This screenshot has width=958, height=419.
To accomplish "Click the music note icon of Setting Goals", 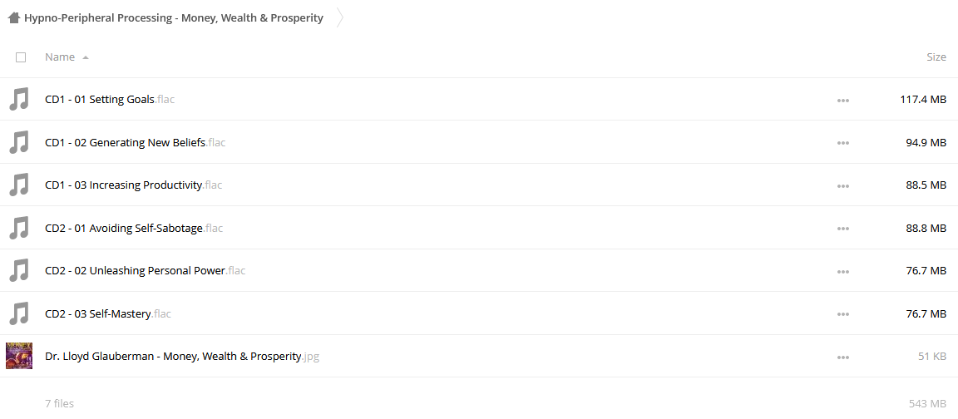I will [19, 99].
